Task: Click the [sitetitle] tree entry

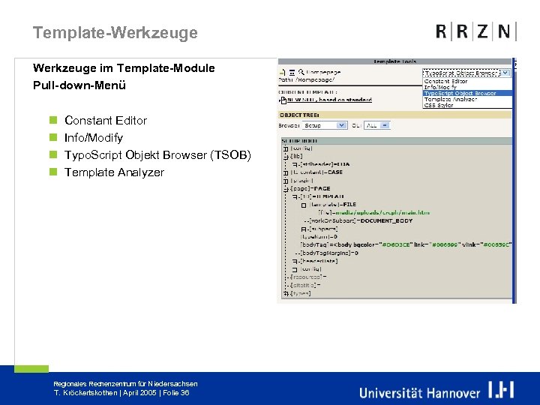Action: (305, 286)
